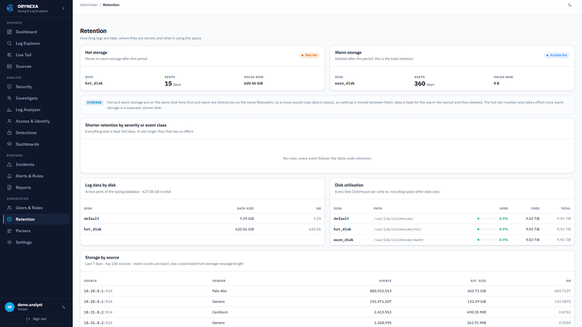Toggle dark mode moon icon

click(x=570, y=5)
